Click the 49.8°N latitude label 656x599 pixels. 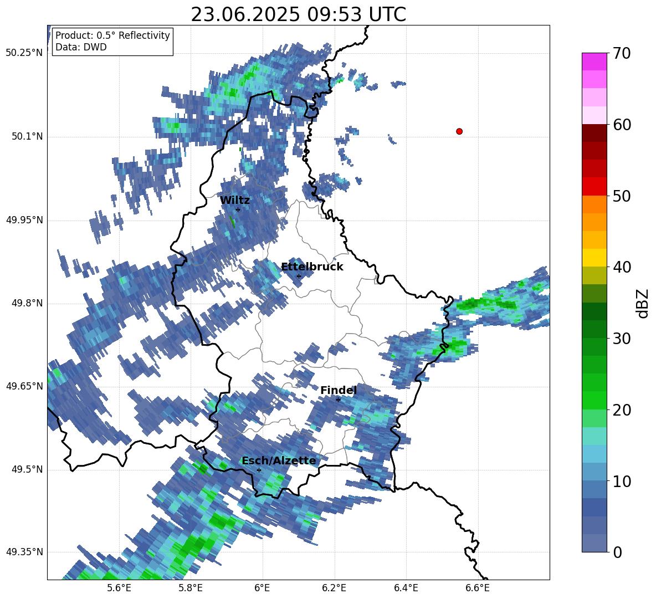point(27,303)
